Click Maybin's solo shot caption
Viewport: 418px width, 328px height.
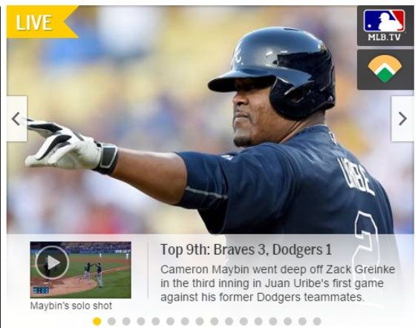71,306
